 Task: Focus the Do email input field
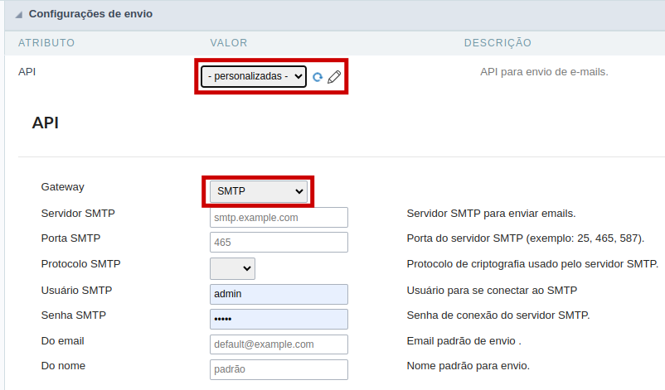pos(279,344)
